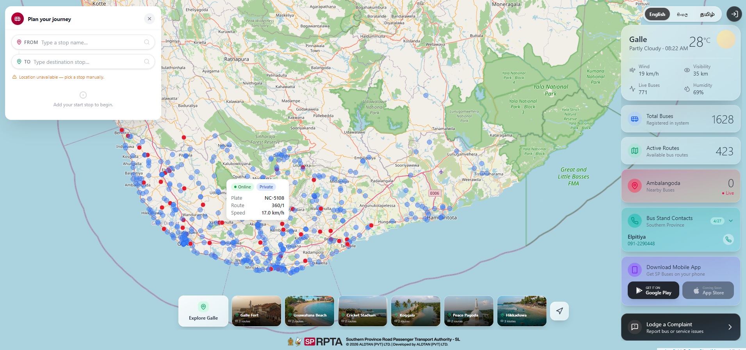Click the Google Play download button
The width and height of the screenshot is (746, 350).
pyautogui.click(x=653, y=290)
